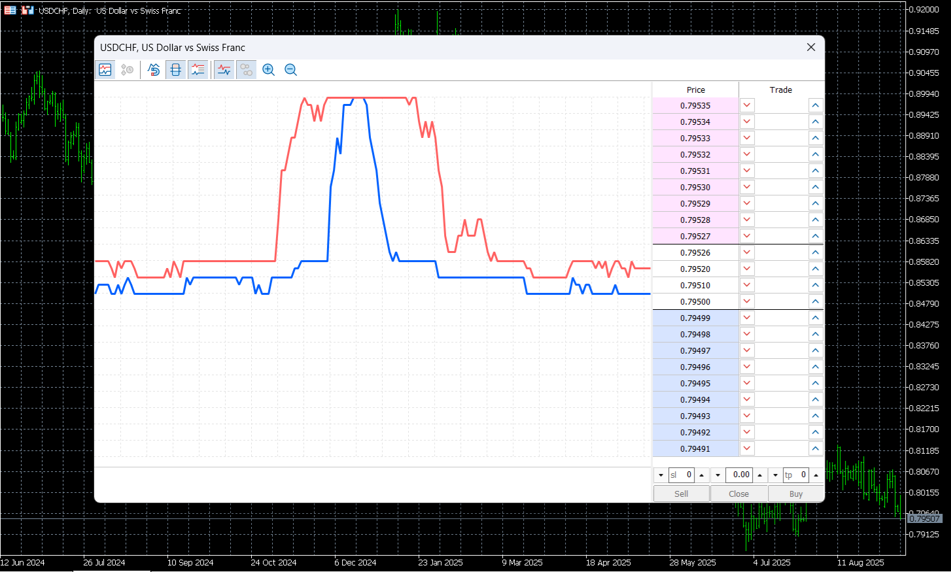The image size is (951, 572).
Task: Decrease the take profit (tp) value
Action: point(776,475)
